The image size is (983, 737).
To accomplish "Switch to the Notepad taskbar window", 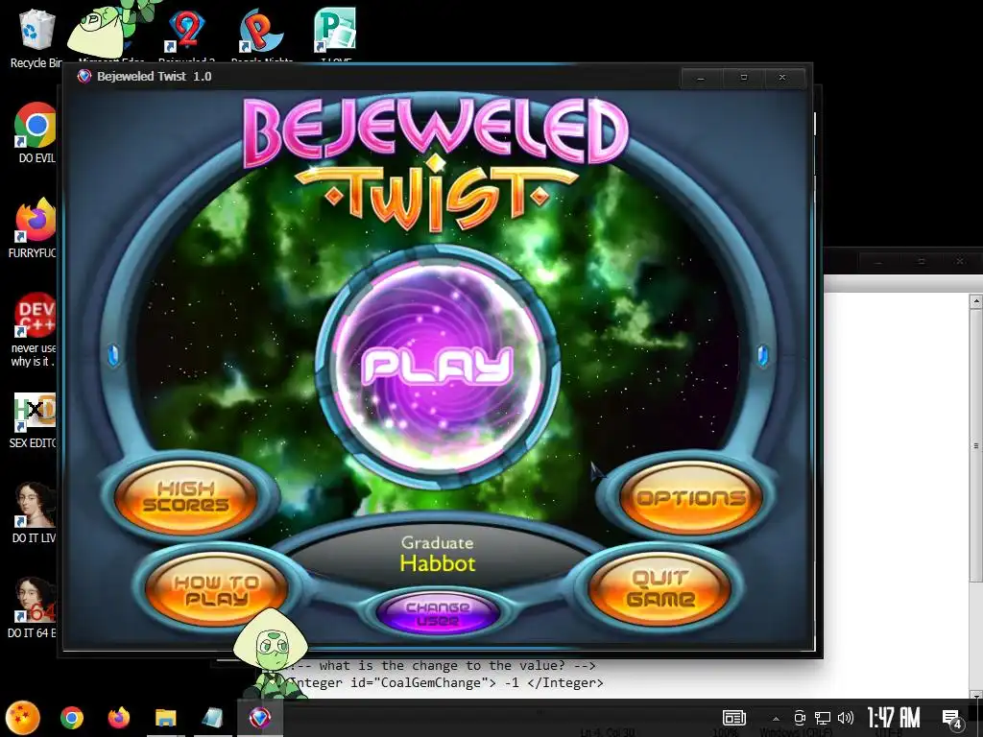I will (x=213, y=718).
